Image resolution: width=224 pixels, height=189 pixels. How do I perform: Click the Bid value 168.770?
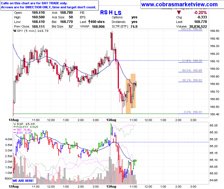66,22
